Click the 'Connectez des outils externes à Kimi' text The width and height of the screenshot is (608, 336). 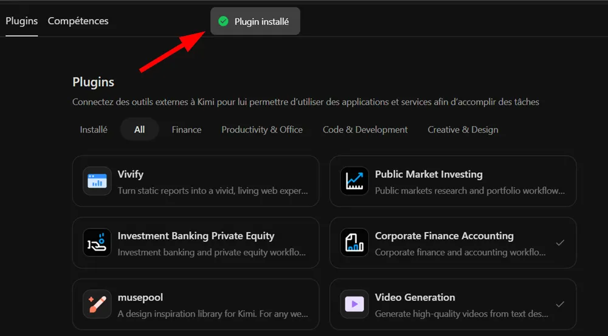(x=306, y=102)
